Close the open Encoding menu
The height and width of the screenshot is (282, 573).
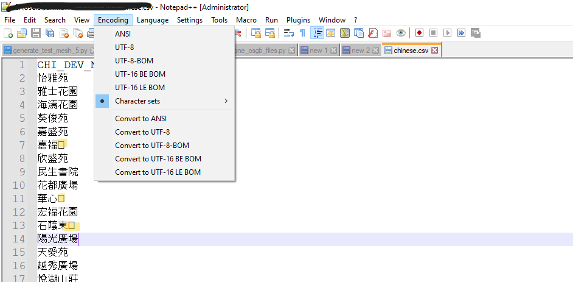(x=113, y=19)
